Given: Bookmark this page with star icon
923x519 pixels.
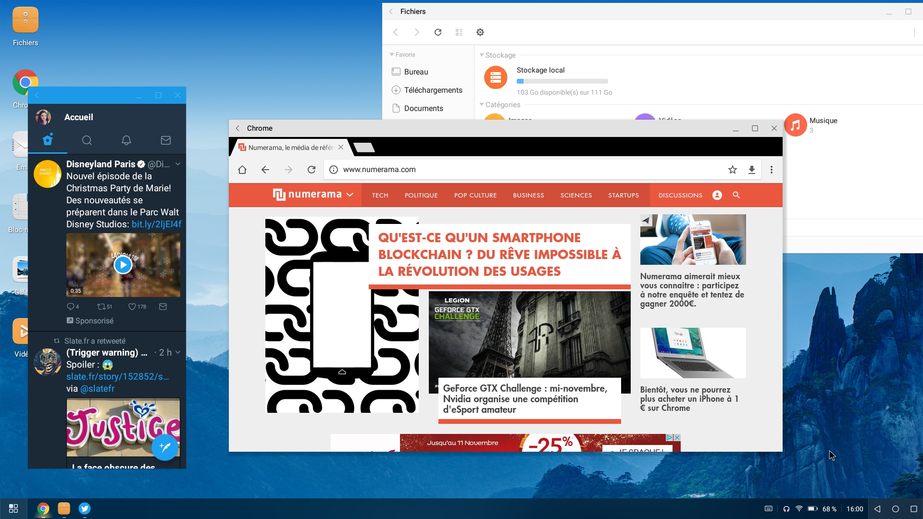Looking at the screenshot, I should [x=733, y=170].
